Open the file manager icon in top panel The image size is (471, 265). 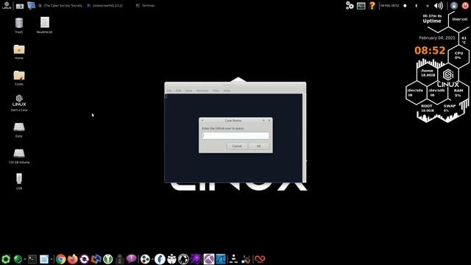[20, 6]
